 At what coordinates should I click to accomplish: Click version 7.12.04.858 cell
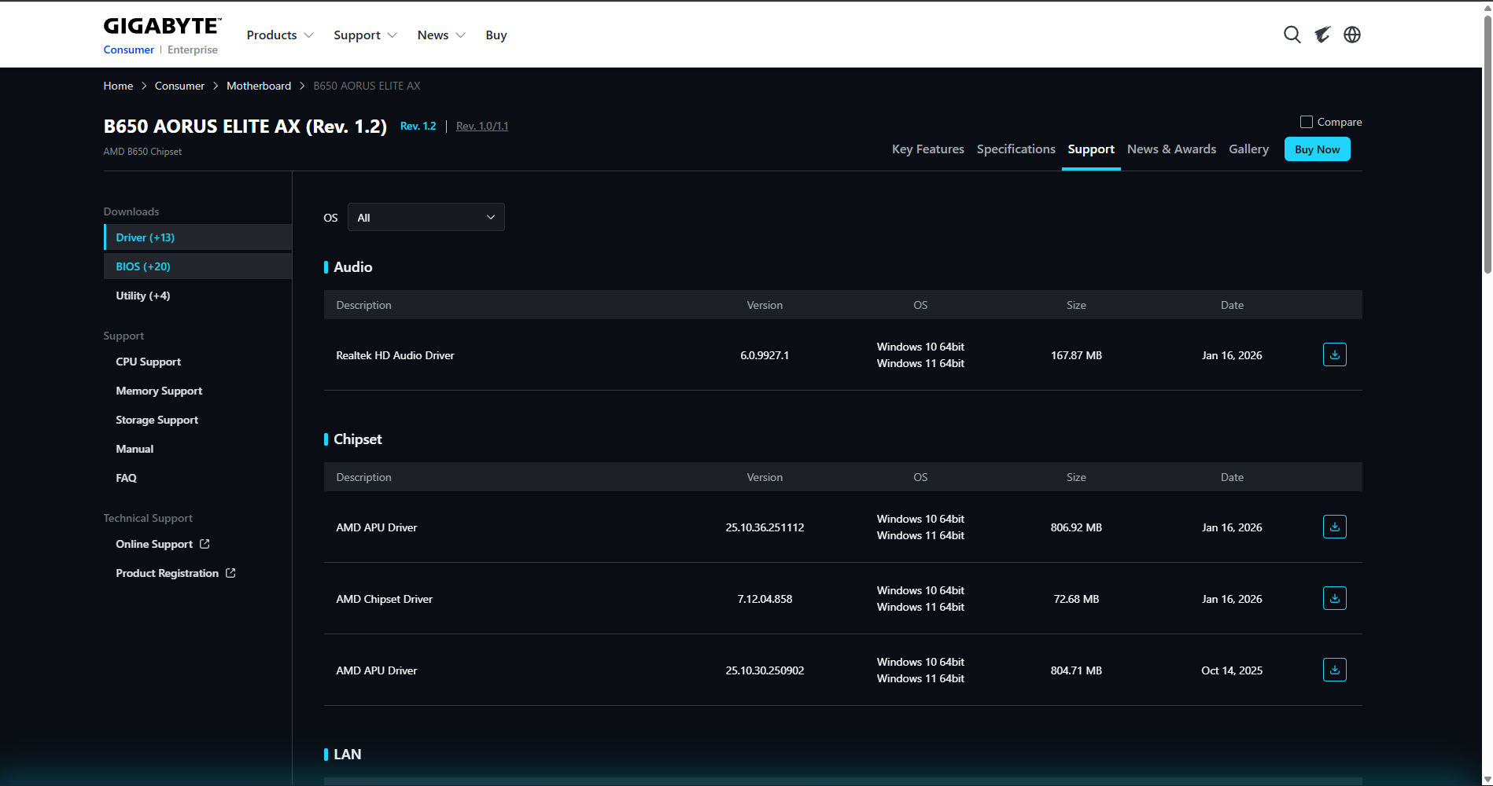765,599
